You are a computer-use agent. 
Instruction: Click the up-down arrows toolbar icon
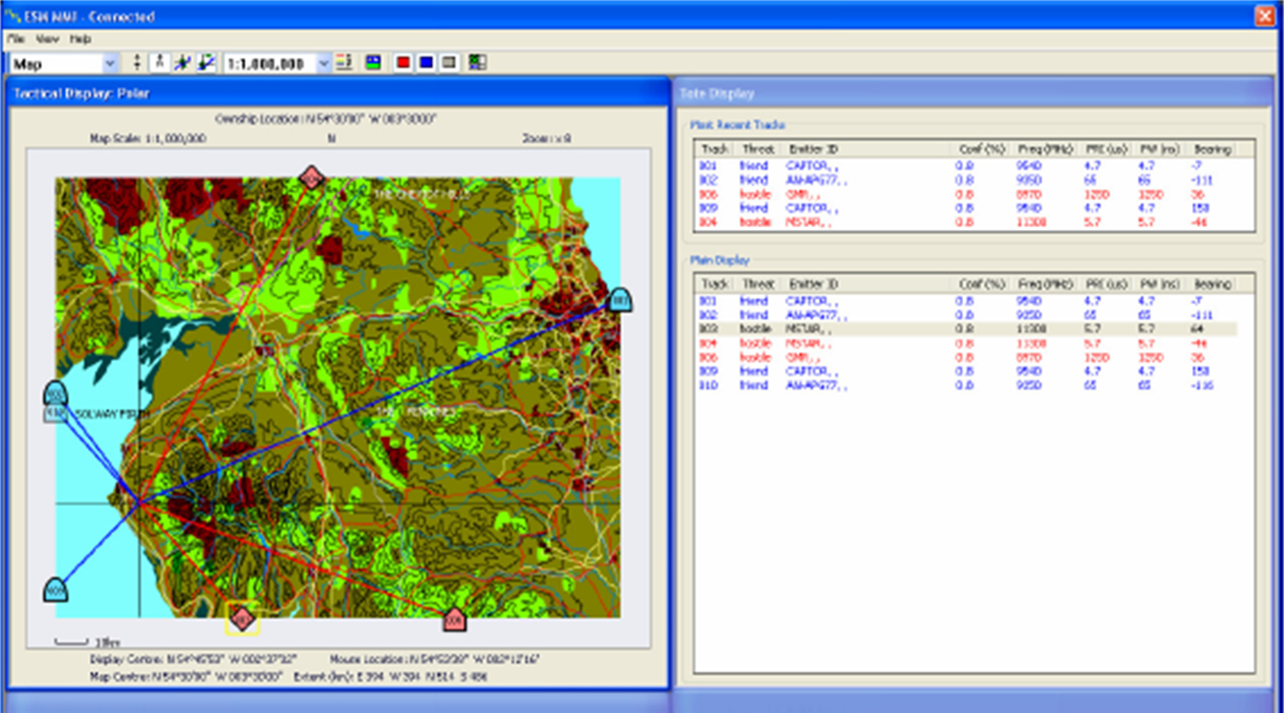click(x=138, y=63)
